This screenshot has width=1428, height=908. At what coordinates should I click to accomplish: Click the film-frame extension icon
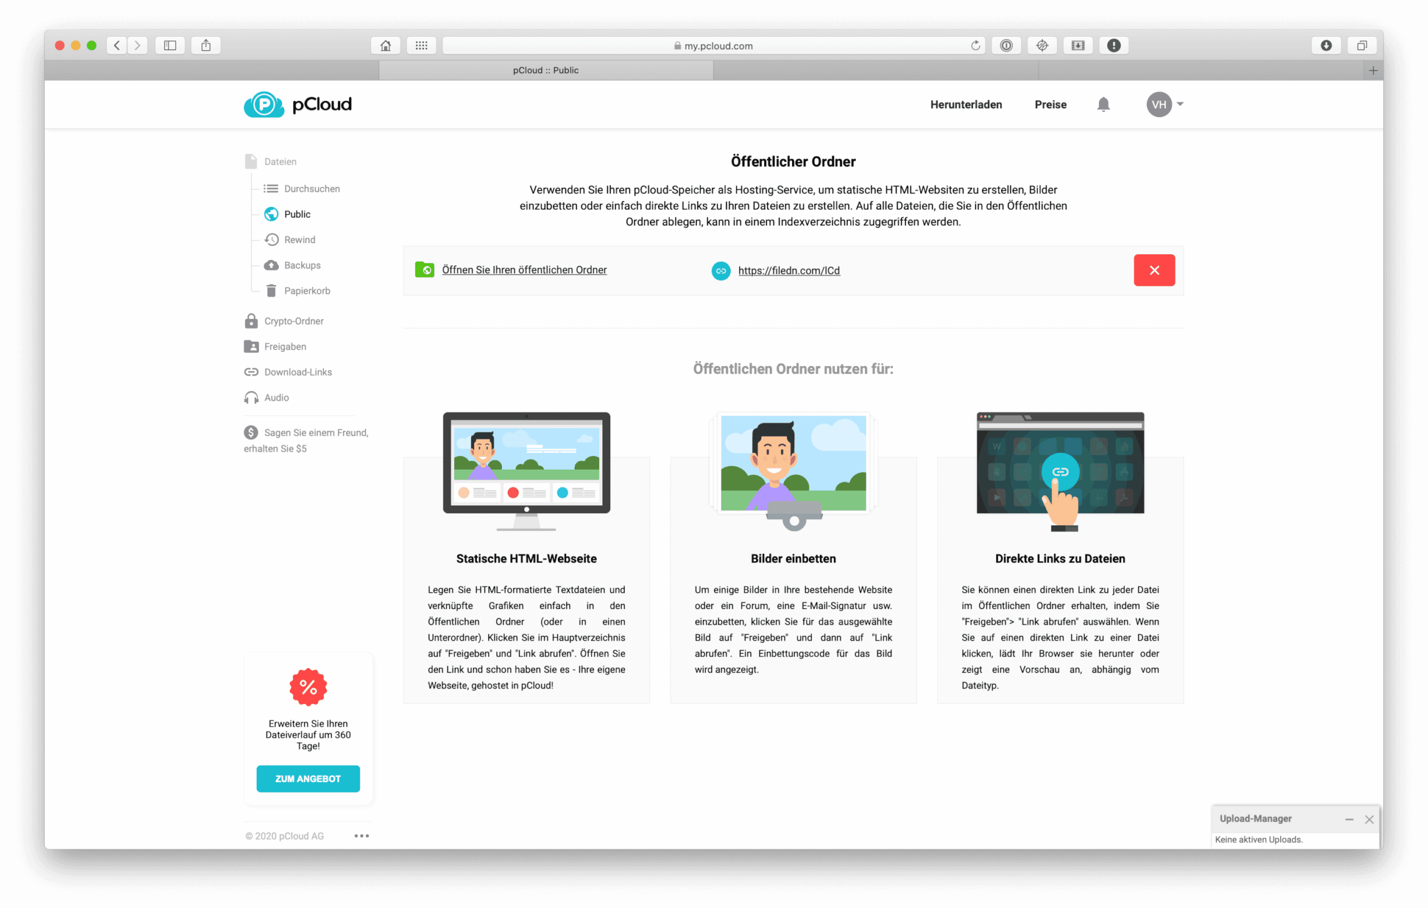pyautogui.click(x=1078, y=45)
